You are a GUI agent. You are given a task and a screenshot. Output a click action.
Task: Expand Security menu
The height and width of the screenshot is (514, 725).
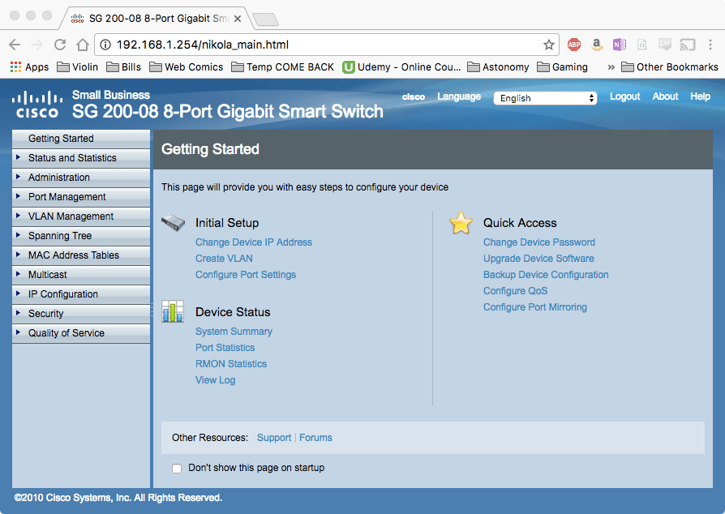pos(81,314)
